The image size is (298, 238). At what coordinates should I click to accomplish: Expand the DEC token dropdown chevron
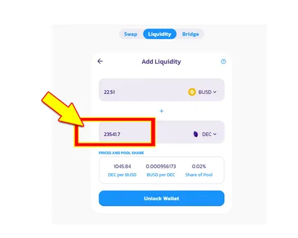(x=215, y=134)
